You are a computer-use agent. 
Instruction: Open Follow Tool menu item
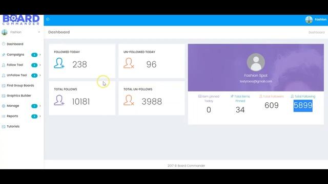click(x=15, y=65)
